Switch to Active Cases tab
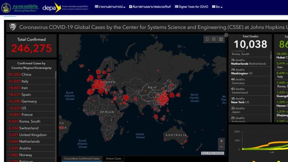This screenshot has width=288, height=162. click(x=113, y=158)
